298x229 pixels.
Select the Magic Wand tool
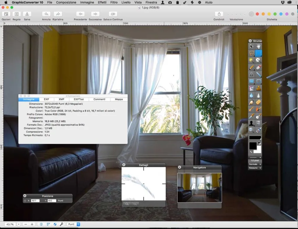click(x=251, y=60)
